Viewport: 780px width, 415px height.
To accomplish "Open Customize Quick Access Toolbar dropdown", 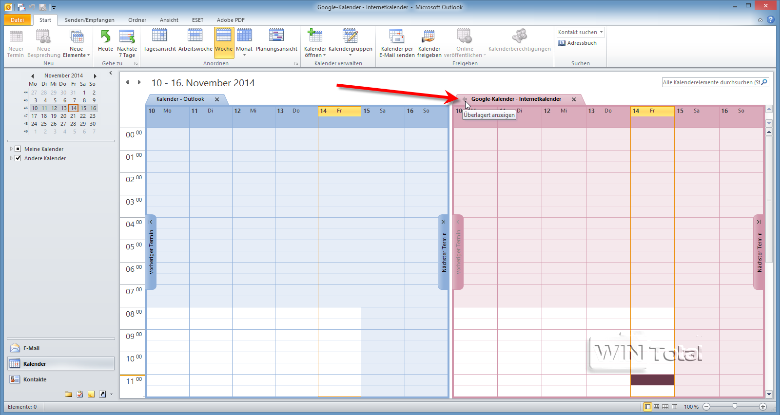I will coord(54,8).
